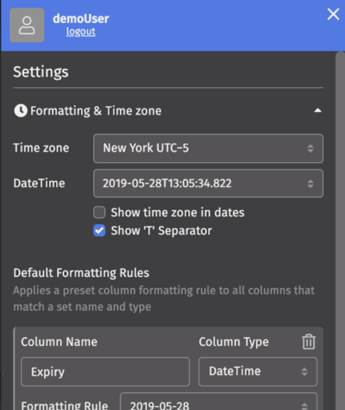Click the settings panel vertical scrollbar
This screenshot has width=345, height=410.
(339, 221)
